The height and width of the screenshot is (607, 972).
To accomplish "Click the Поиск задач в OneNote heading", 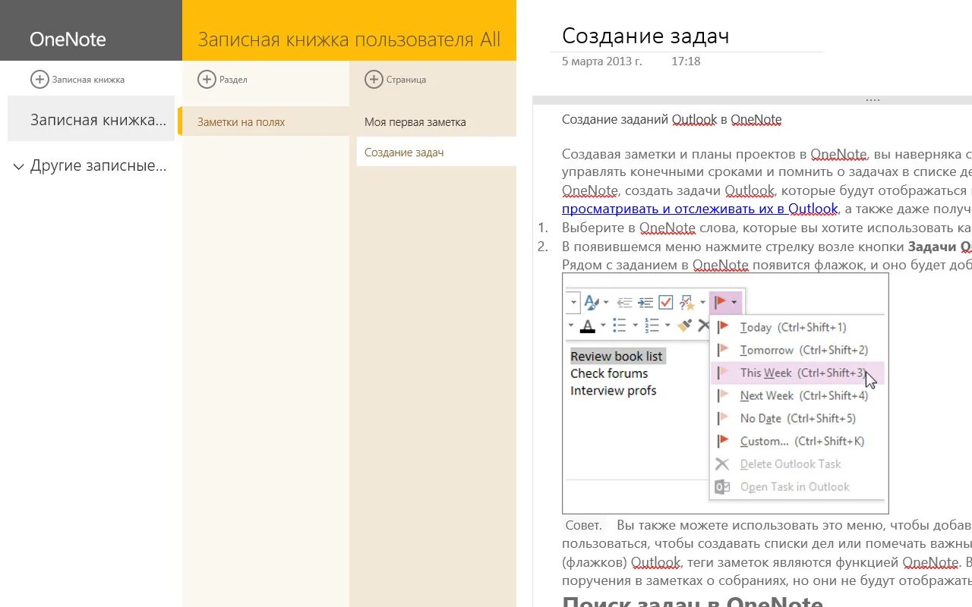I will tap(693, 602).
